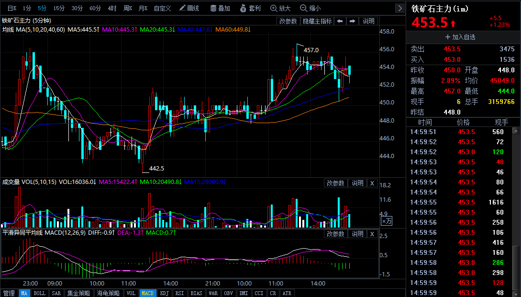The image size is (521, 297).
Task: Switch to 周K period
Action: (x=128, y=8)
